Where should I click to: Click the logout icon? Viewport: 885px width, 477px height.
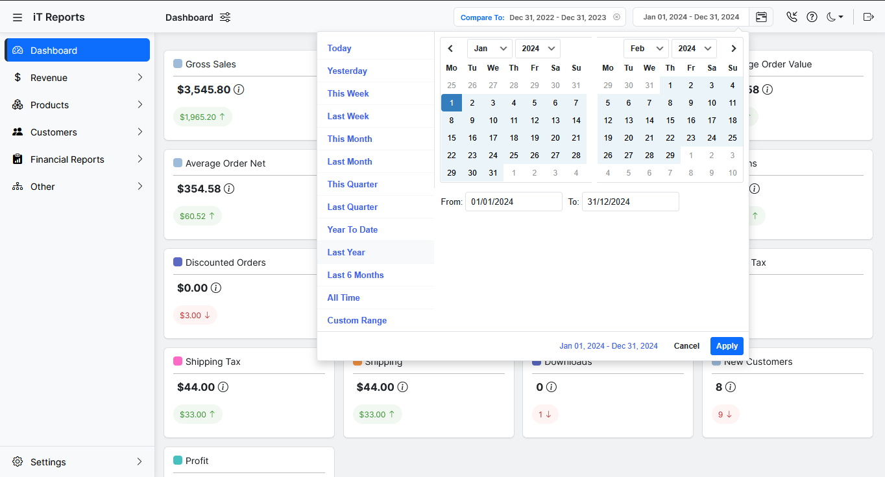coord(869,17)
